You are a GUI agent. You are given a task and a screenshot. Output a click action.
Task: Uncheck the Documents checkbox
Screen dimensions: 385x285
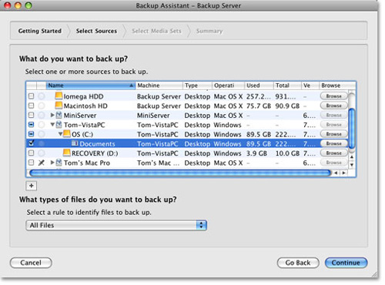(x=31, y=143)
